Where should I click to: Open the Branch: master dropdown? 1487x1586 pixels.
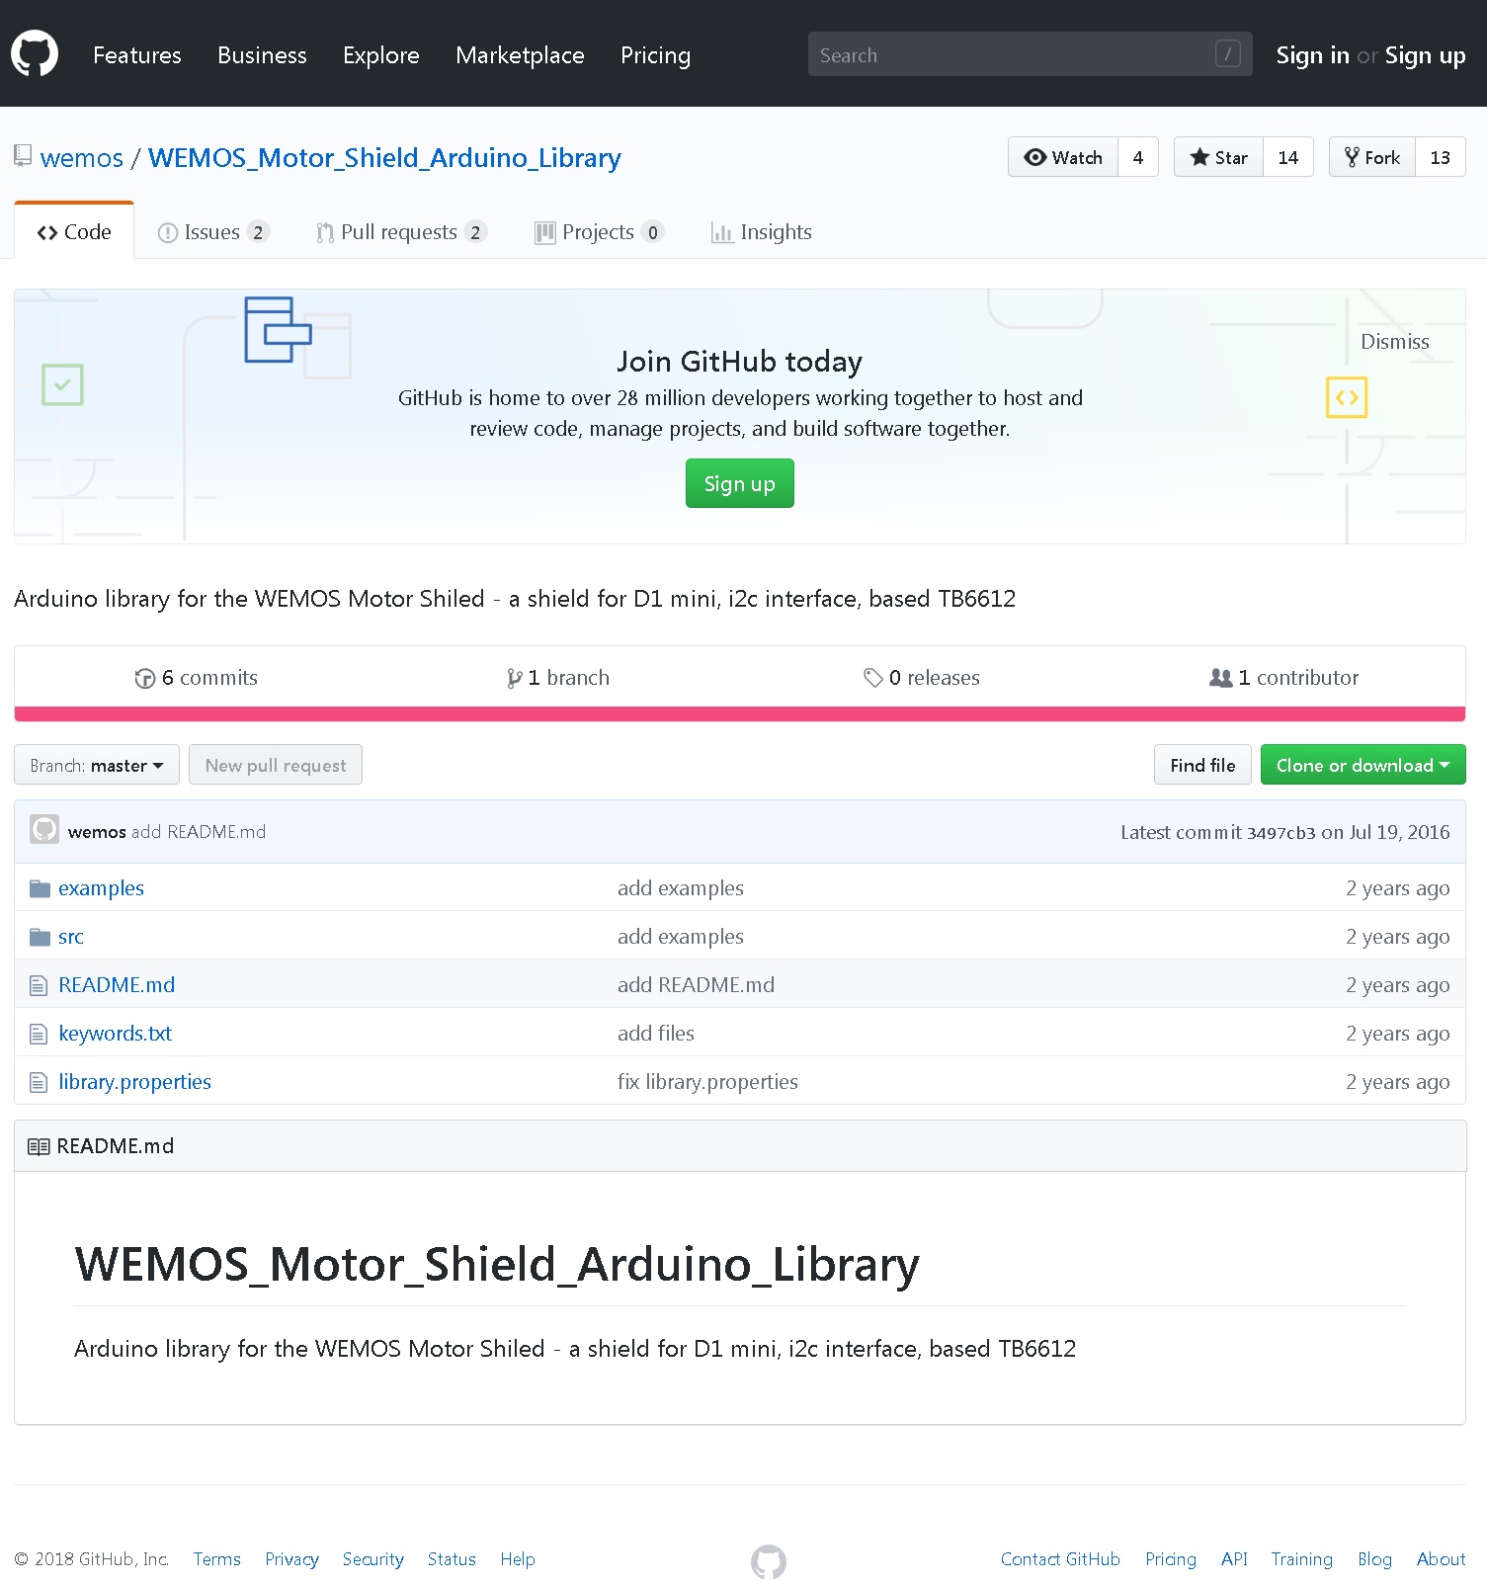[x=97, y=765]
